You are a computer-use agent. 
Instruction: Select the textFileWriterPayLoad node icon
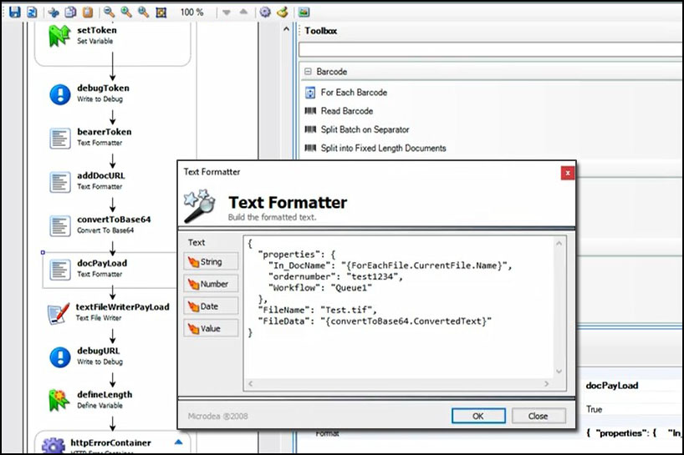tap(59, 312)
